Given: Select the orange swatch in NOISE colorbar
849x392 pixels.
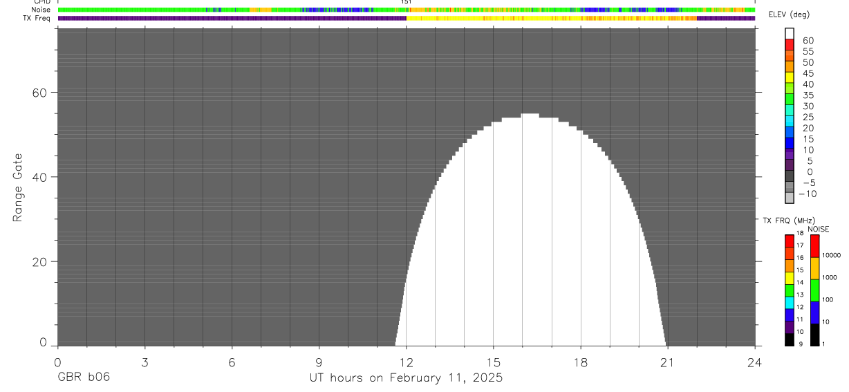Looking at the screenshot, I should pyautogui.click(x=814, y=268).
